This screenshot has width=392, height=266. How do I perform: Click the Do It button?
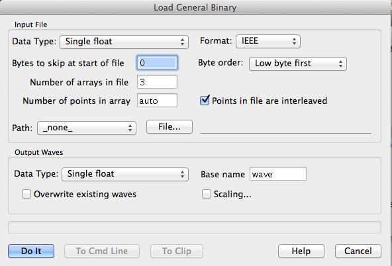tap(31, 251)
